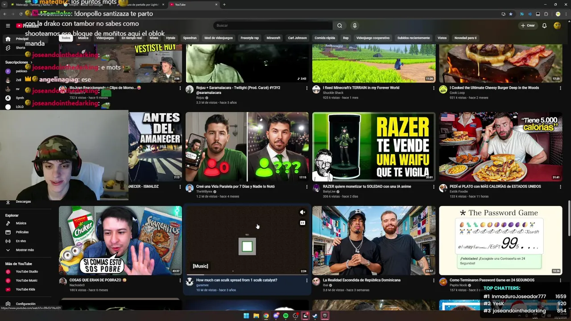Screen dimensions: 571x321
Task: Select the Subidos recientemente chip
Action: click(414, 38)
